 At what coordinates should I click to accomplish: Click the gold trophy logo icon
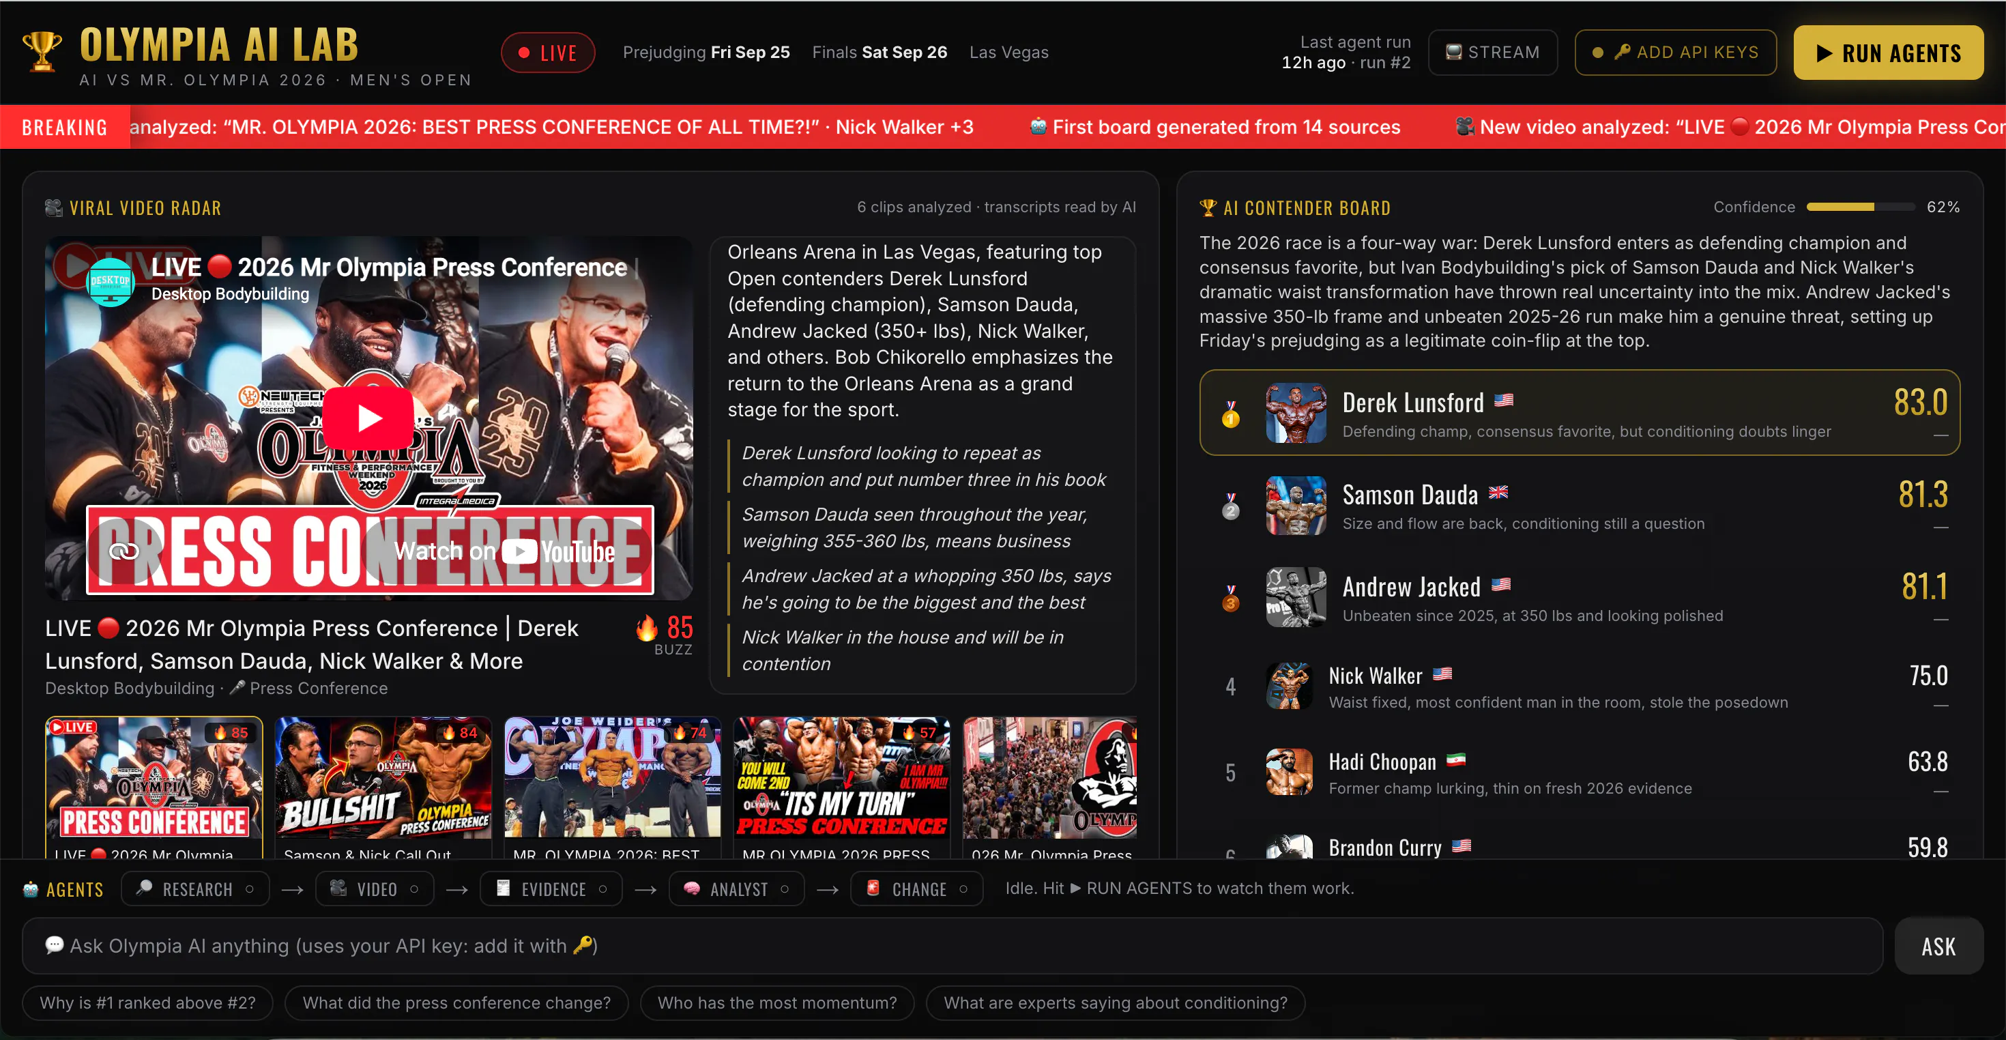click(42, 51)
